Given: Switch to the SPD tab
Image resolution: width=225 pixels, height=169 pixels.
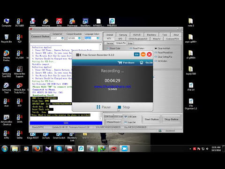Looking at the screenshot, I should click(120, 38).
